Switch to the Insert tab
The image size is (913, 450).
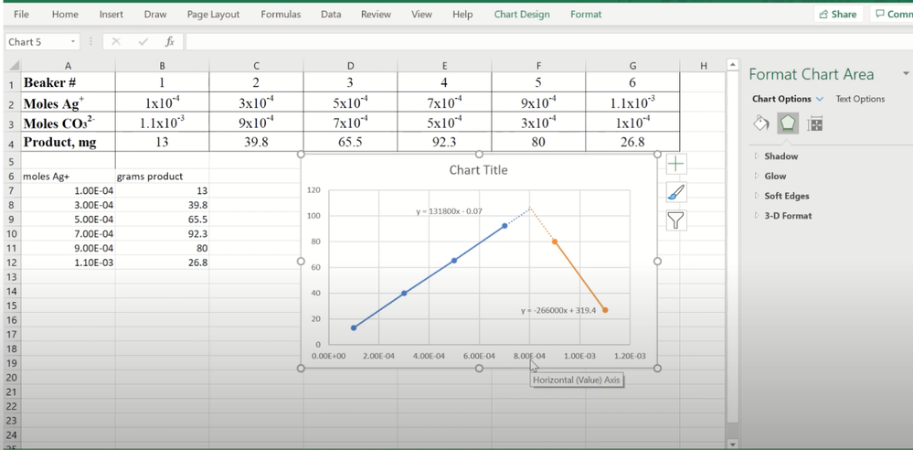pos(111,15)
